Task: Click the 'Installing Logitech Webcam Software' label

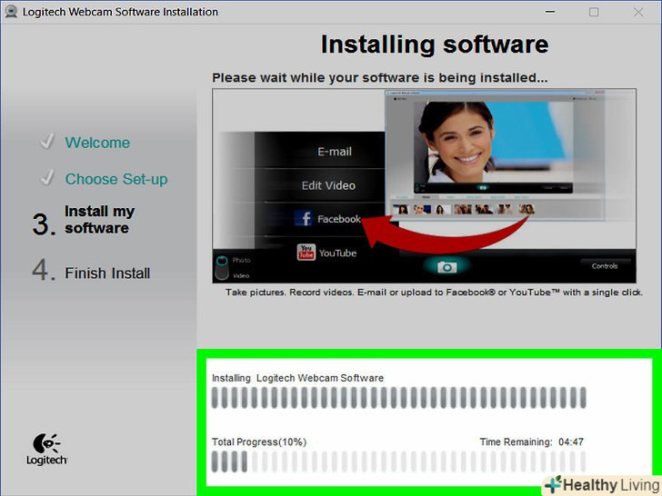Action: 297,378
